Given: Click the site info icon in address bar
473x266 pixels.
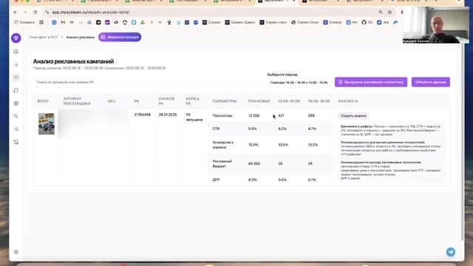Looking at the screenshot, I should pyautogui.click(x=47, y=13).
